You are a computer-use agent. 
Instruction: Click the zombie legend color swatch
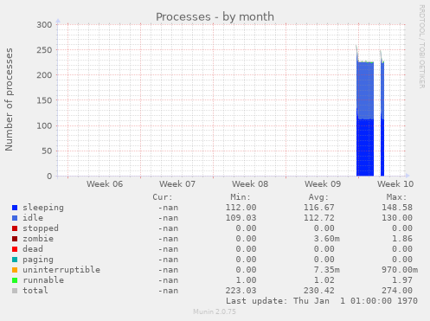tap(15, 239)
